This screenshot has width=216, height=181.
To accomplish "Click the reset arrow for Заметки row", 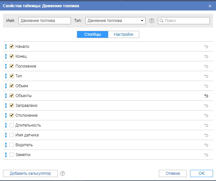I will pyautogui.click(x=206, y=155).
